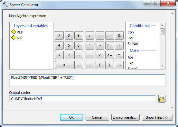
Task: Click the 8 digit button
Action: point(69,35)
